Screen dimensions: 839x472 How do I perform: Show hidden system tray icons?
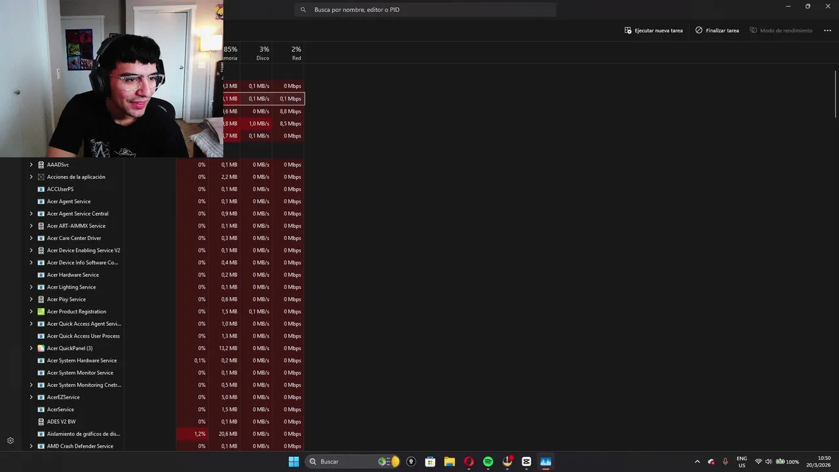[x=697, y=462]
